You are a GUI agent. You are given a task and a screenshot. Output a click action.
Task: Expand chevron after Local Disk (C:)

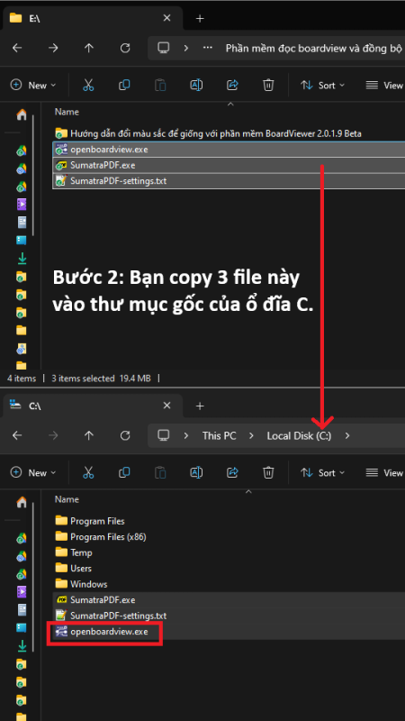347,435
